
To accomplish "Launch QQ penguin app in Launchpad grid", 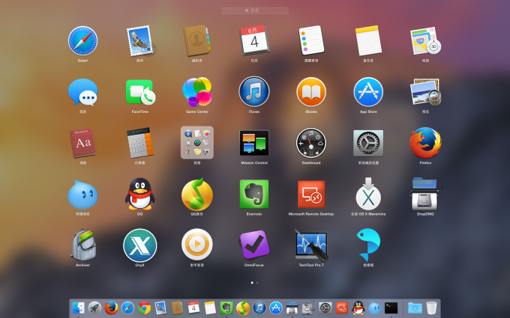I will (139, 194).
